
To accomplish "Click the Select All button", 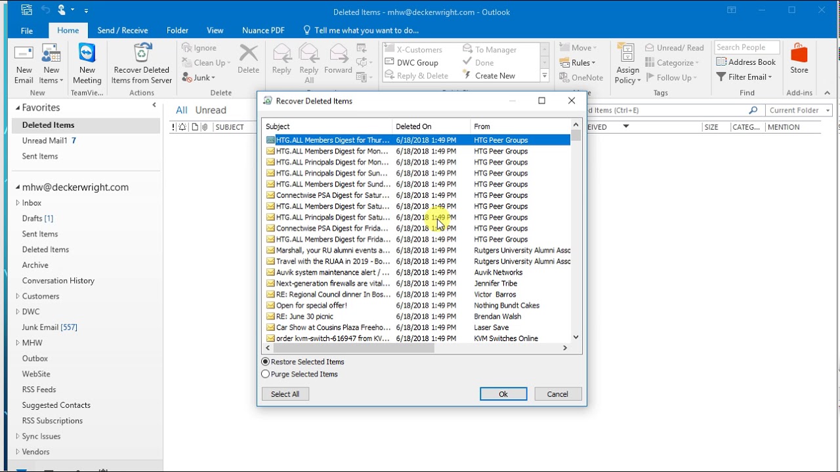I will [285, 394].
